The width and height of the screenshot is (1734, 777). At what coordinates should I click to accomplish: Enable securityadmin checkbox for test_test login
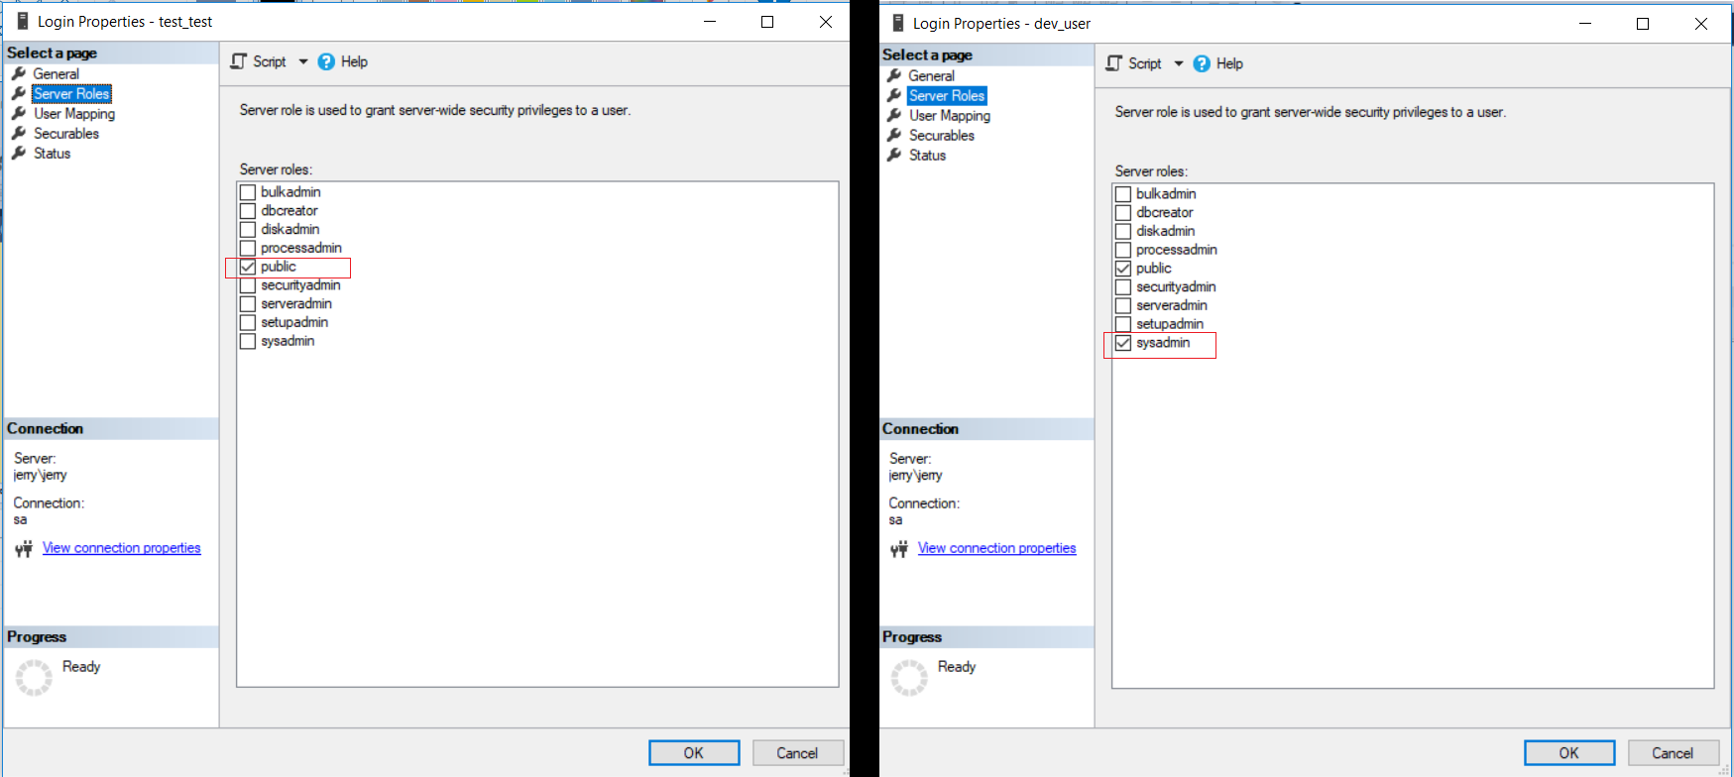coord(248,285)
